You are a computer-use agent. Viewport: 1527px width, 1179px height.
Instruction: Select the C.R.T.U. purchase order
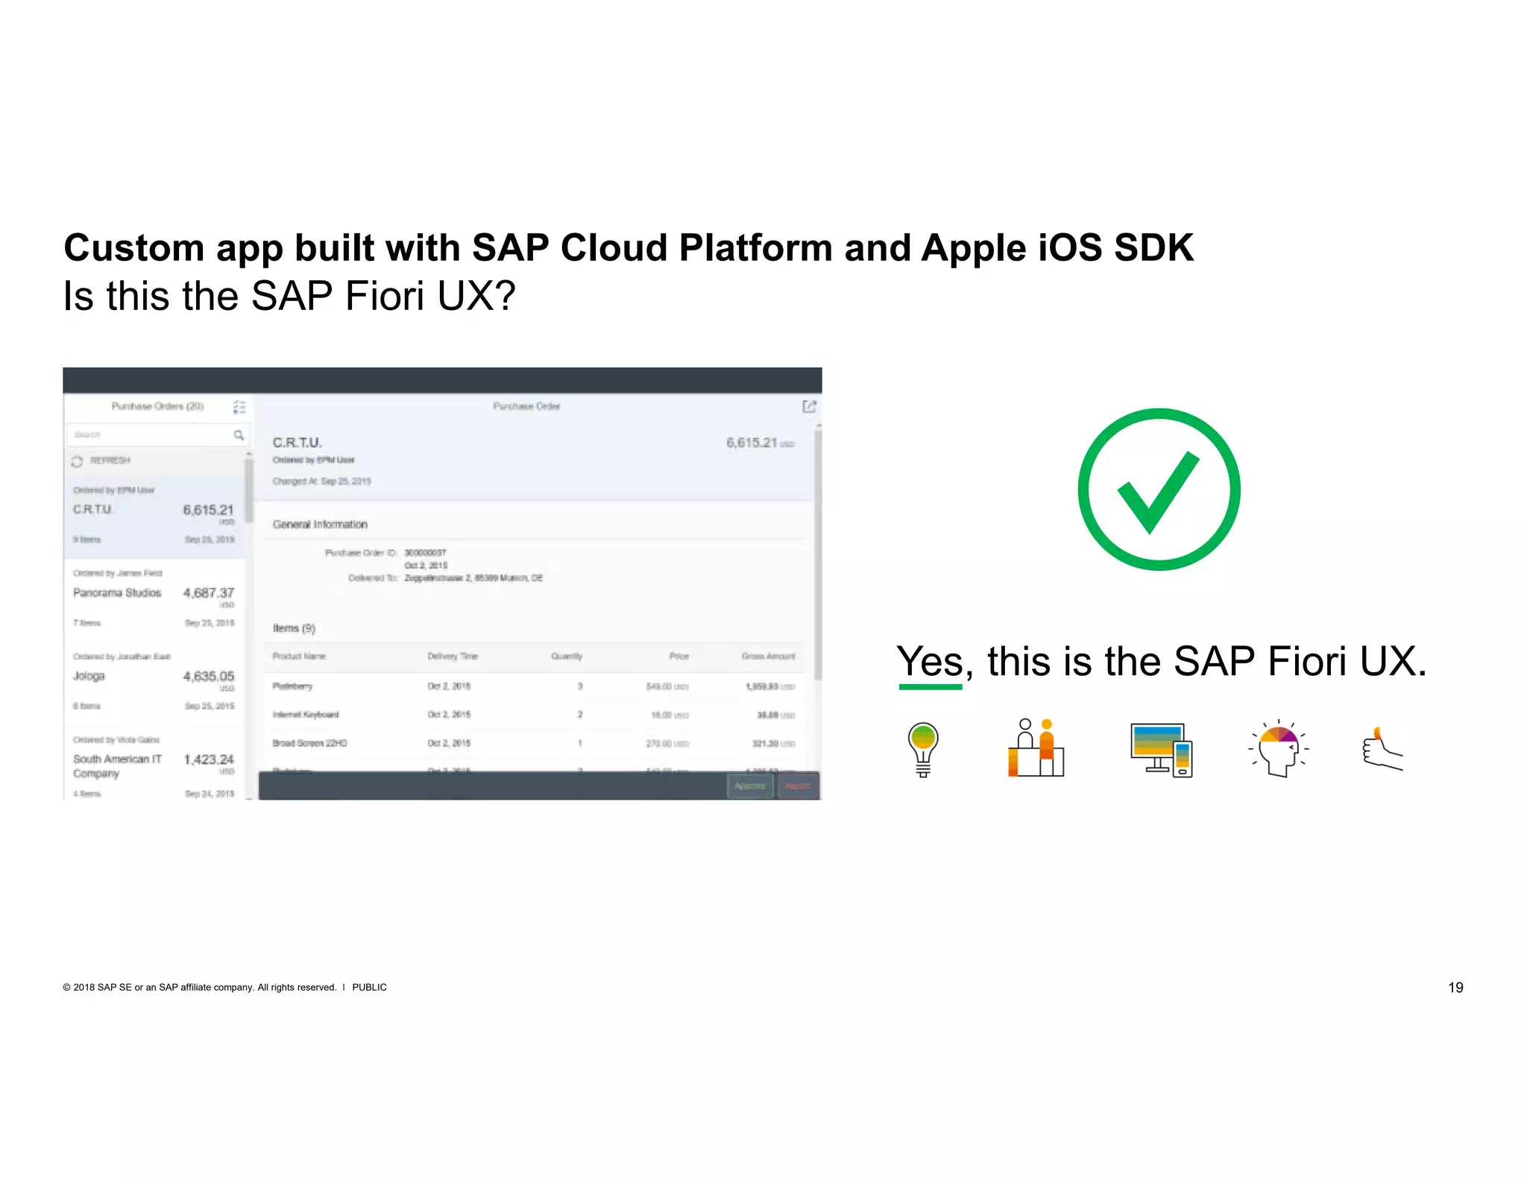click(x=154, y=517)
